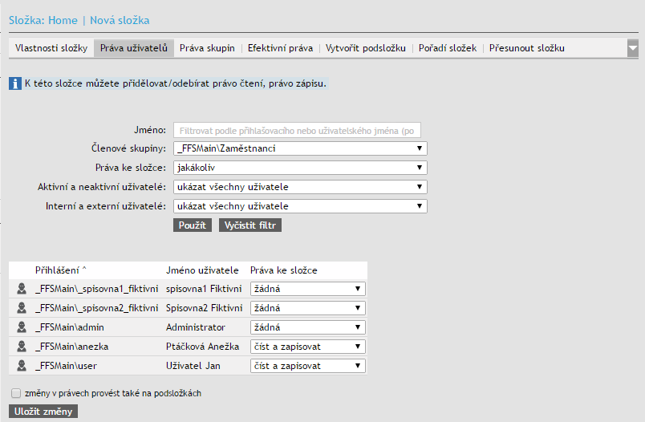Click the Jméno filter input field
This screenshot has width=645, height=422.
pos(297,130)
